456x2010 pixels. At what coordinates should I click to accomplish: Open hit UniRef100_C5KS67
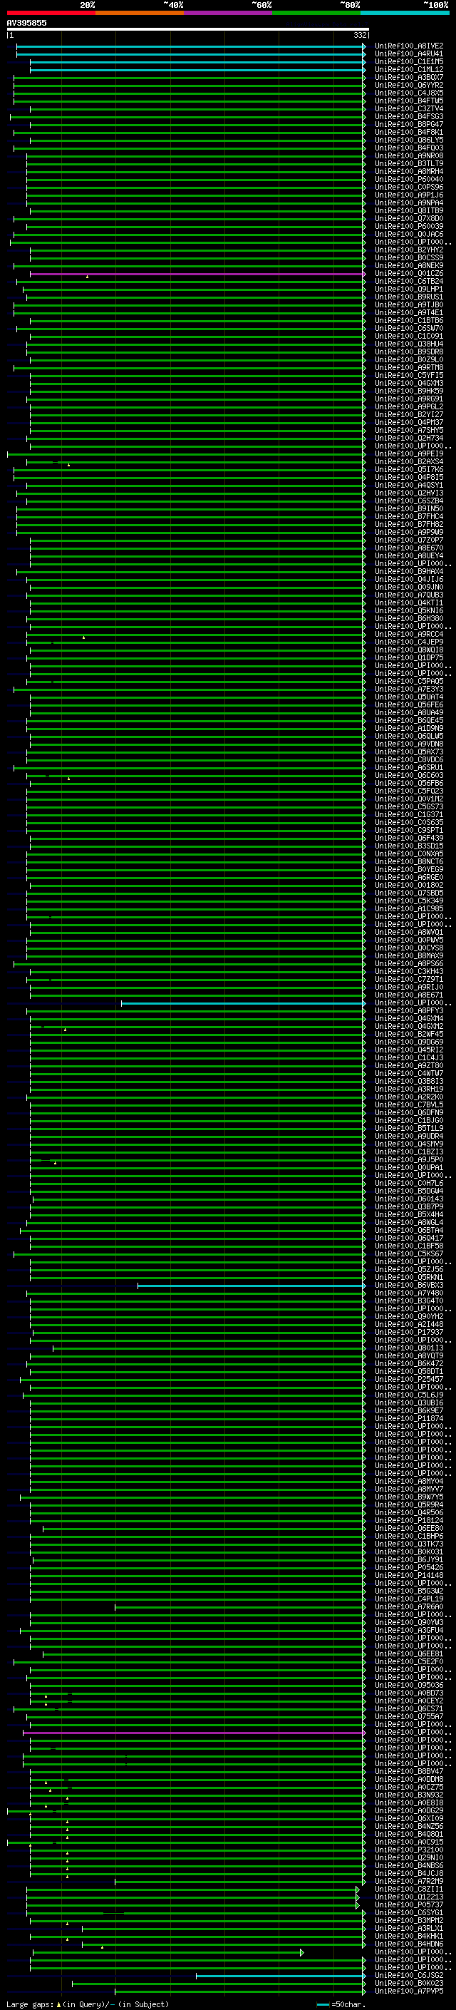point(409,1254)
